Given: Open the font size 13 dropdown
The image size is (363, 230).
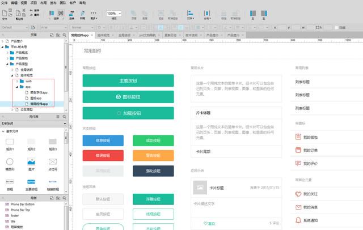Looking at the screenshot, I should 101,28.
